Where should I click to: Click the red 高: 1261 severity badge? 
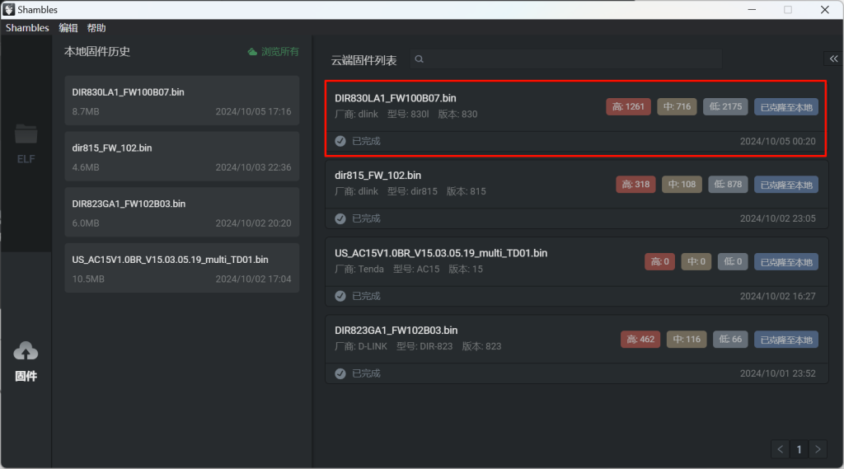(x=628, y=106)
